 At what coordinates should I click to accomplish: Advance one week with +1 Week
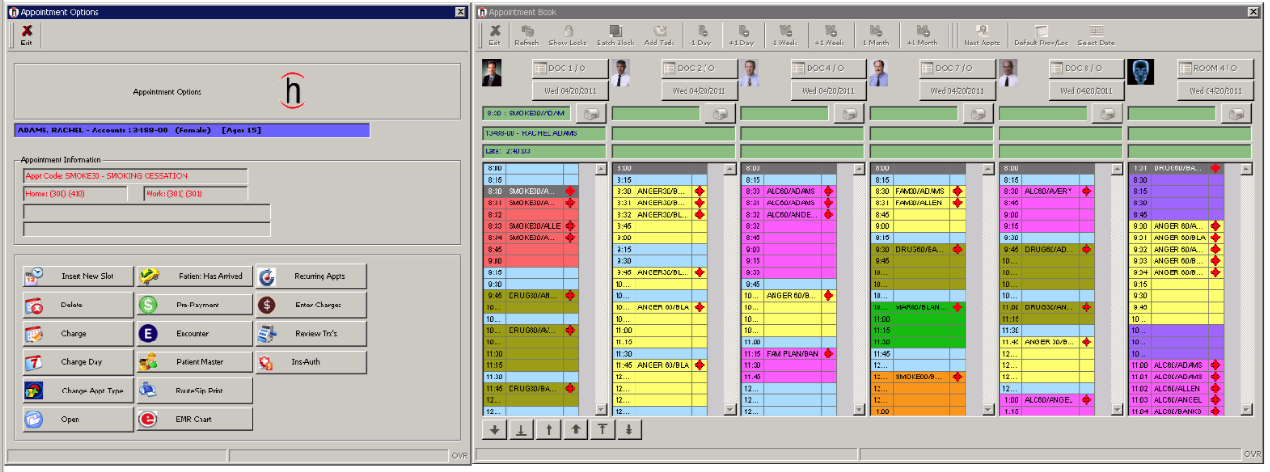click(x=829, y=35)
